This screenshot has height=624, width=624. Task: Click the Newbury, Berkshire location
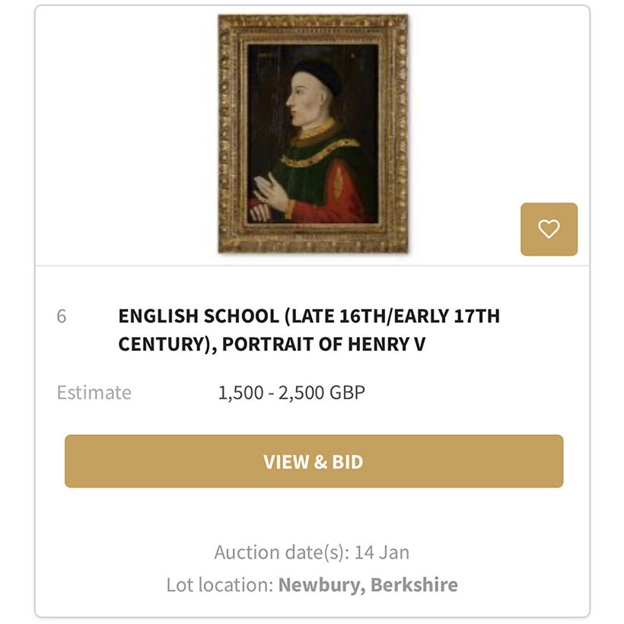[x=368, y=585]
